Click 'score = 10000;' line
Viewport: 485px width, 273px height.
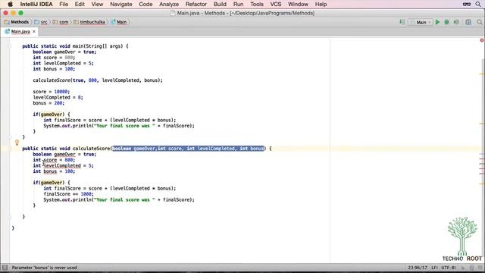[x=52, y=92]
